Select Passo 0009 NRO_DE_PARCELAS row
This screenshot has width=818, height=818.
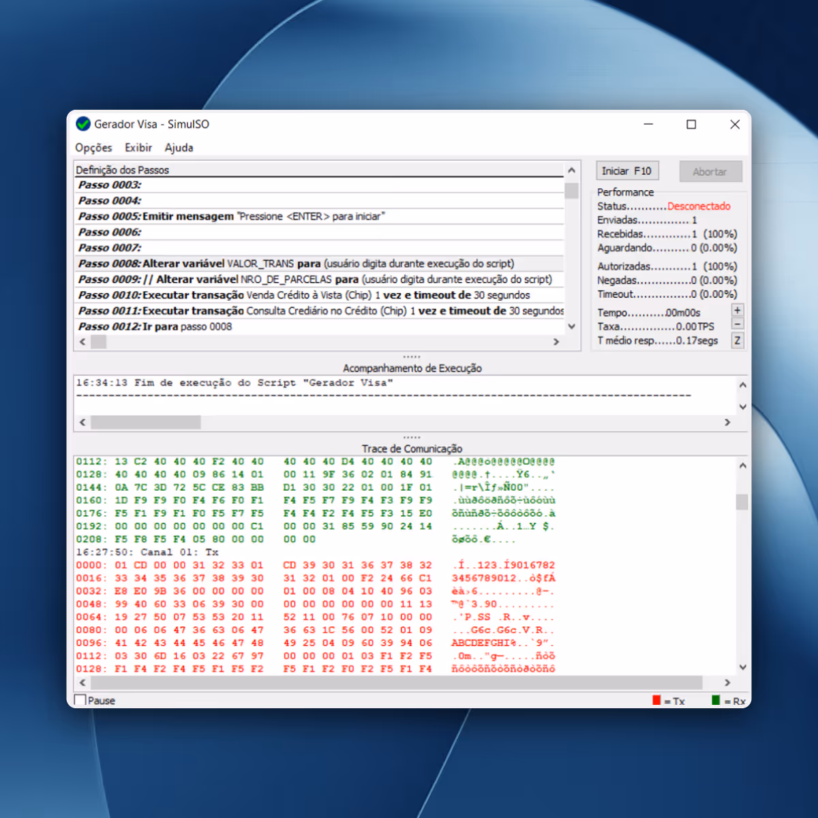coord(319,279)
